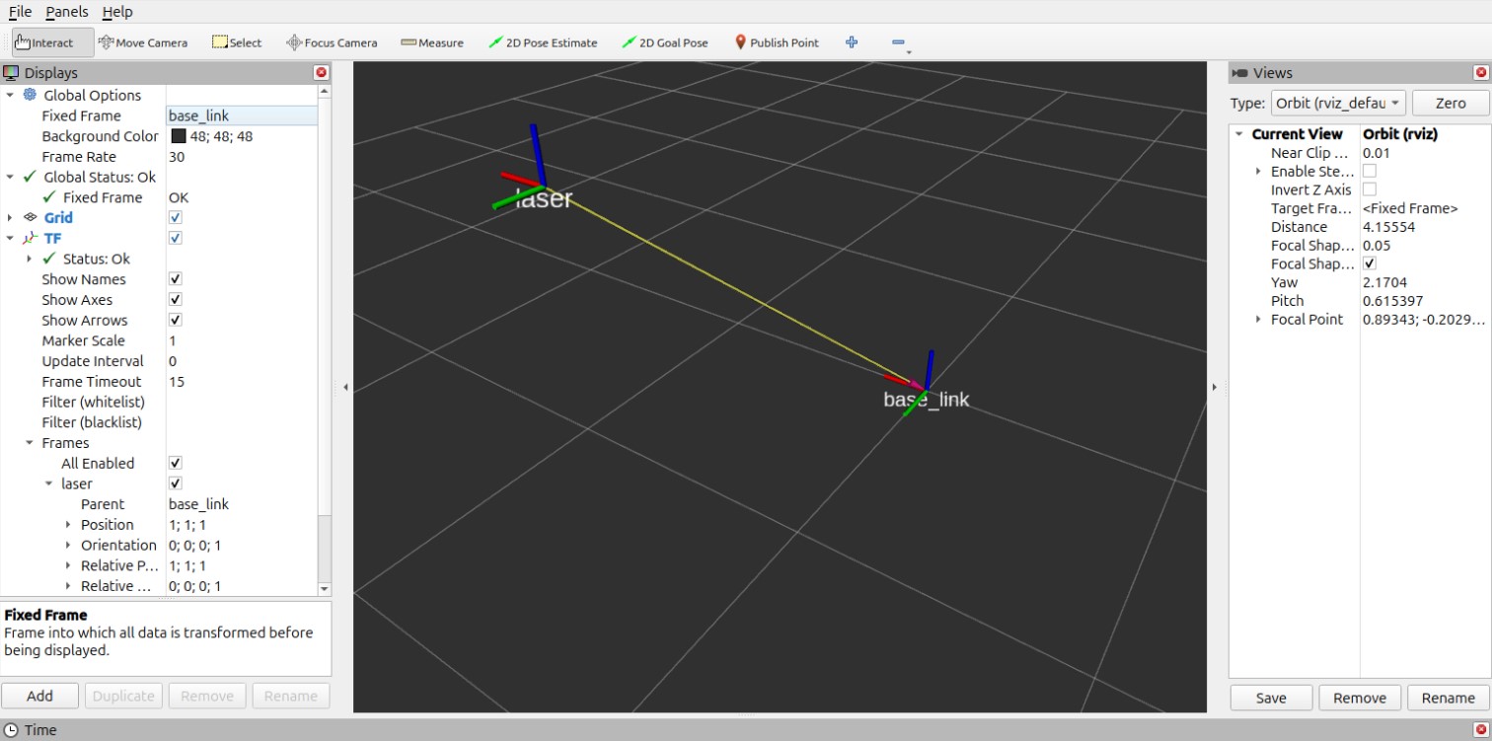The width and height of the screenshot is (1492, 741).
Task: Expand the Focal Point property
Action: pos(1258,320)
